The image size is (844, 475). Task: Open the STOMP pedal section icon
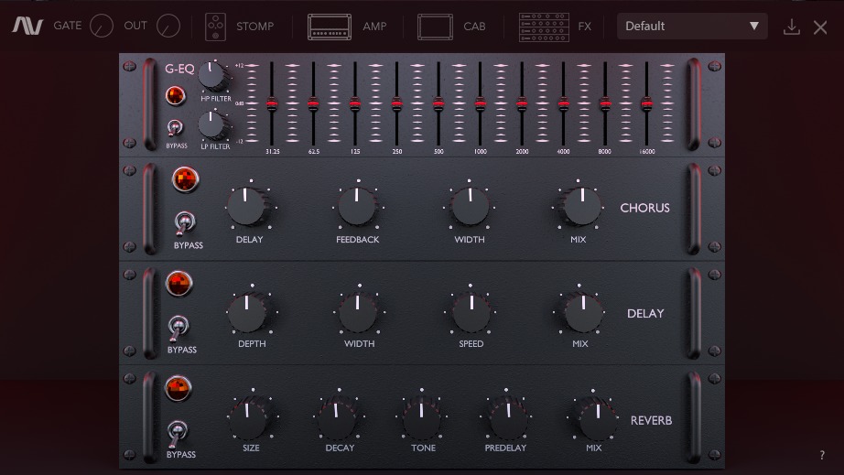pyautogui.click(x=216, y=27)
